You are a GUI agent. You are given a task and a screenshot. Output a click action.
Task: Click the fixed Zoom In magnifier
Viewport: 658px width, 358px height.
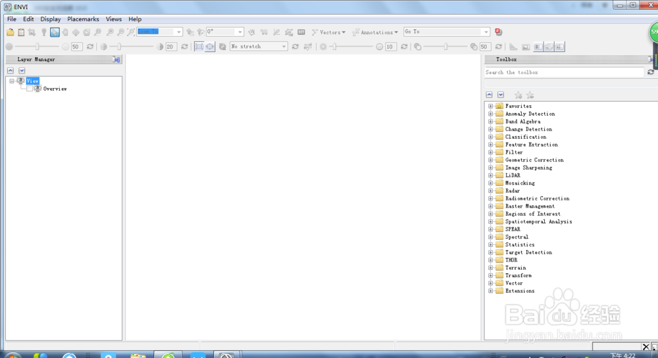point(110,32)
